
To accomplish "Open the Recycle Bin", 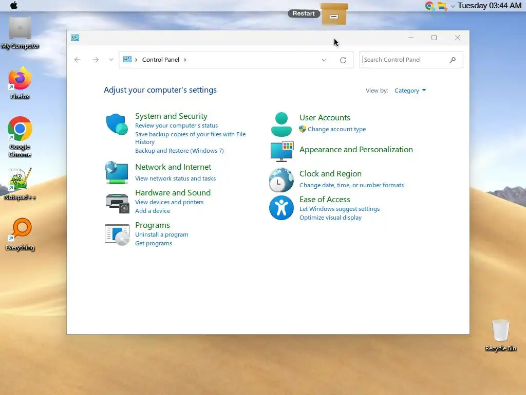I will pos(500,335).
